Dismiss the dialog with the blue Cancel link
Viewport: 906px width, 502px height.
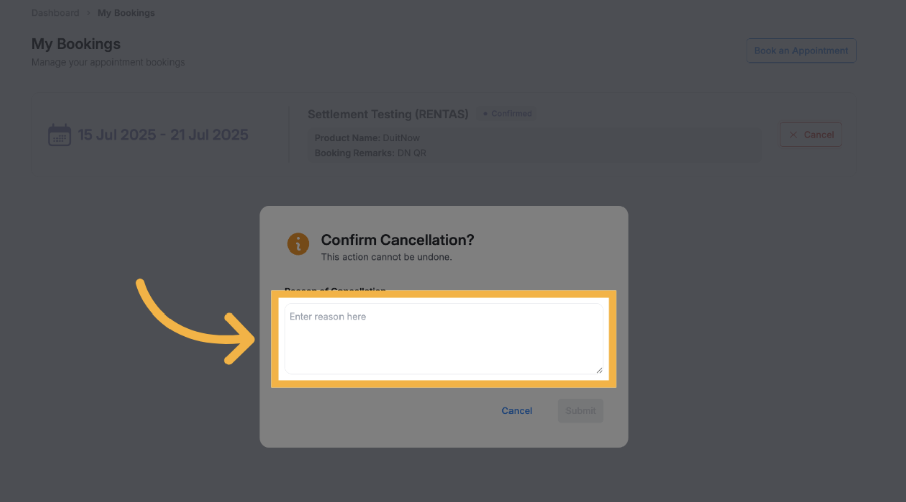point(517,411)
